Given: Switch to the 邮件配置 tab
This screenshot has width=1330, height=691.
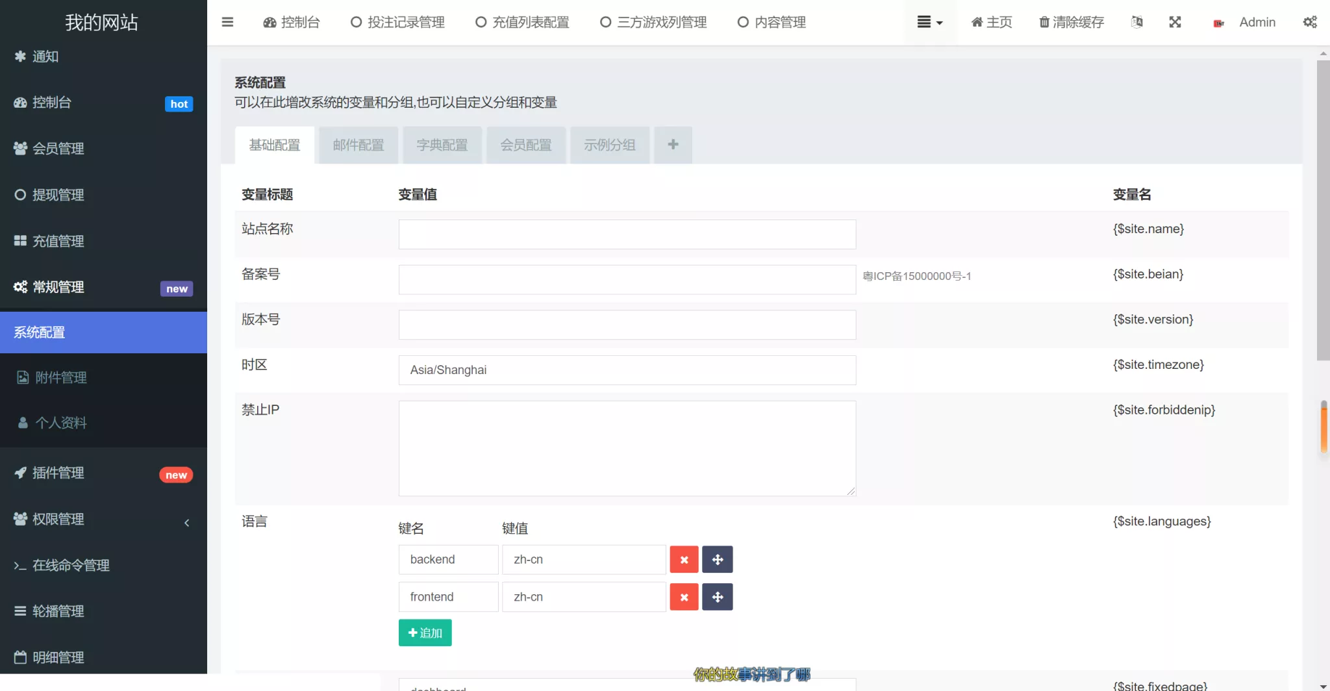Looking at the screenshot, I should pyautogui.click(x=358, y=145).
